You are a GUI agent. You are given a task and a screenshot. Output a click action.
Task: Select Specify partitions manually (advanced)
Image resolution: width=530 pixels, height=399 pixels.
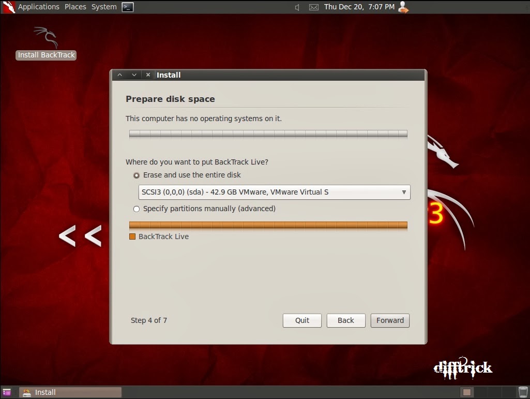click(205, 209)
